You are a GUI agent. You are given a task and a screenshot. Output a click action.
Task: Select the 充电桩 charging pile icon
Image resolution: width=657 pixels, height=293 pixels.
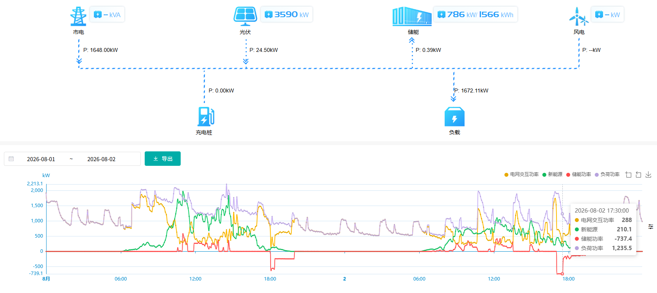pos(206,116)
